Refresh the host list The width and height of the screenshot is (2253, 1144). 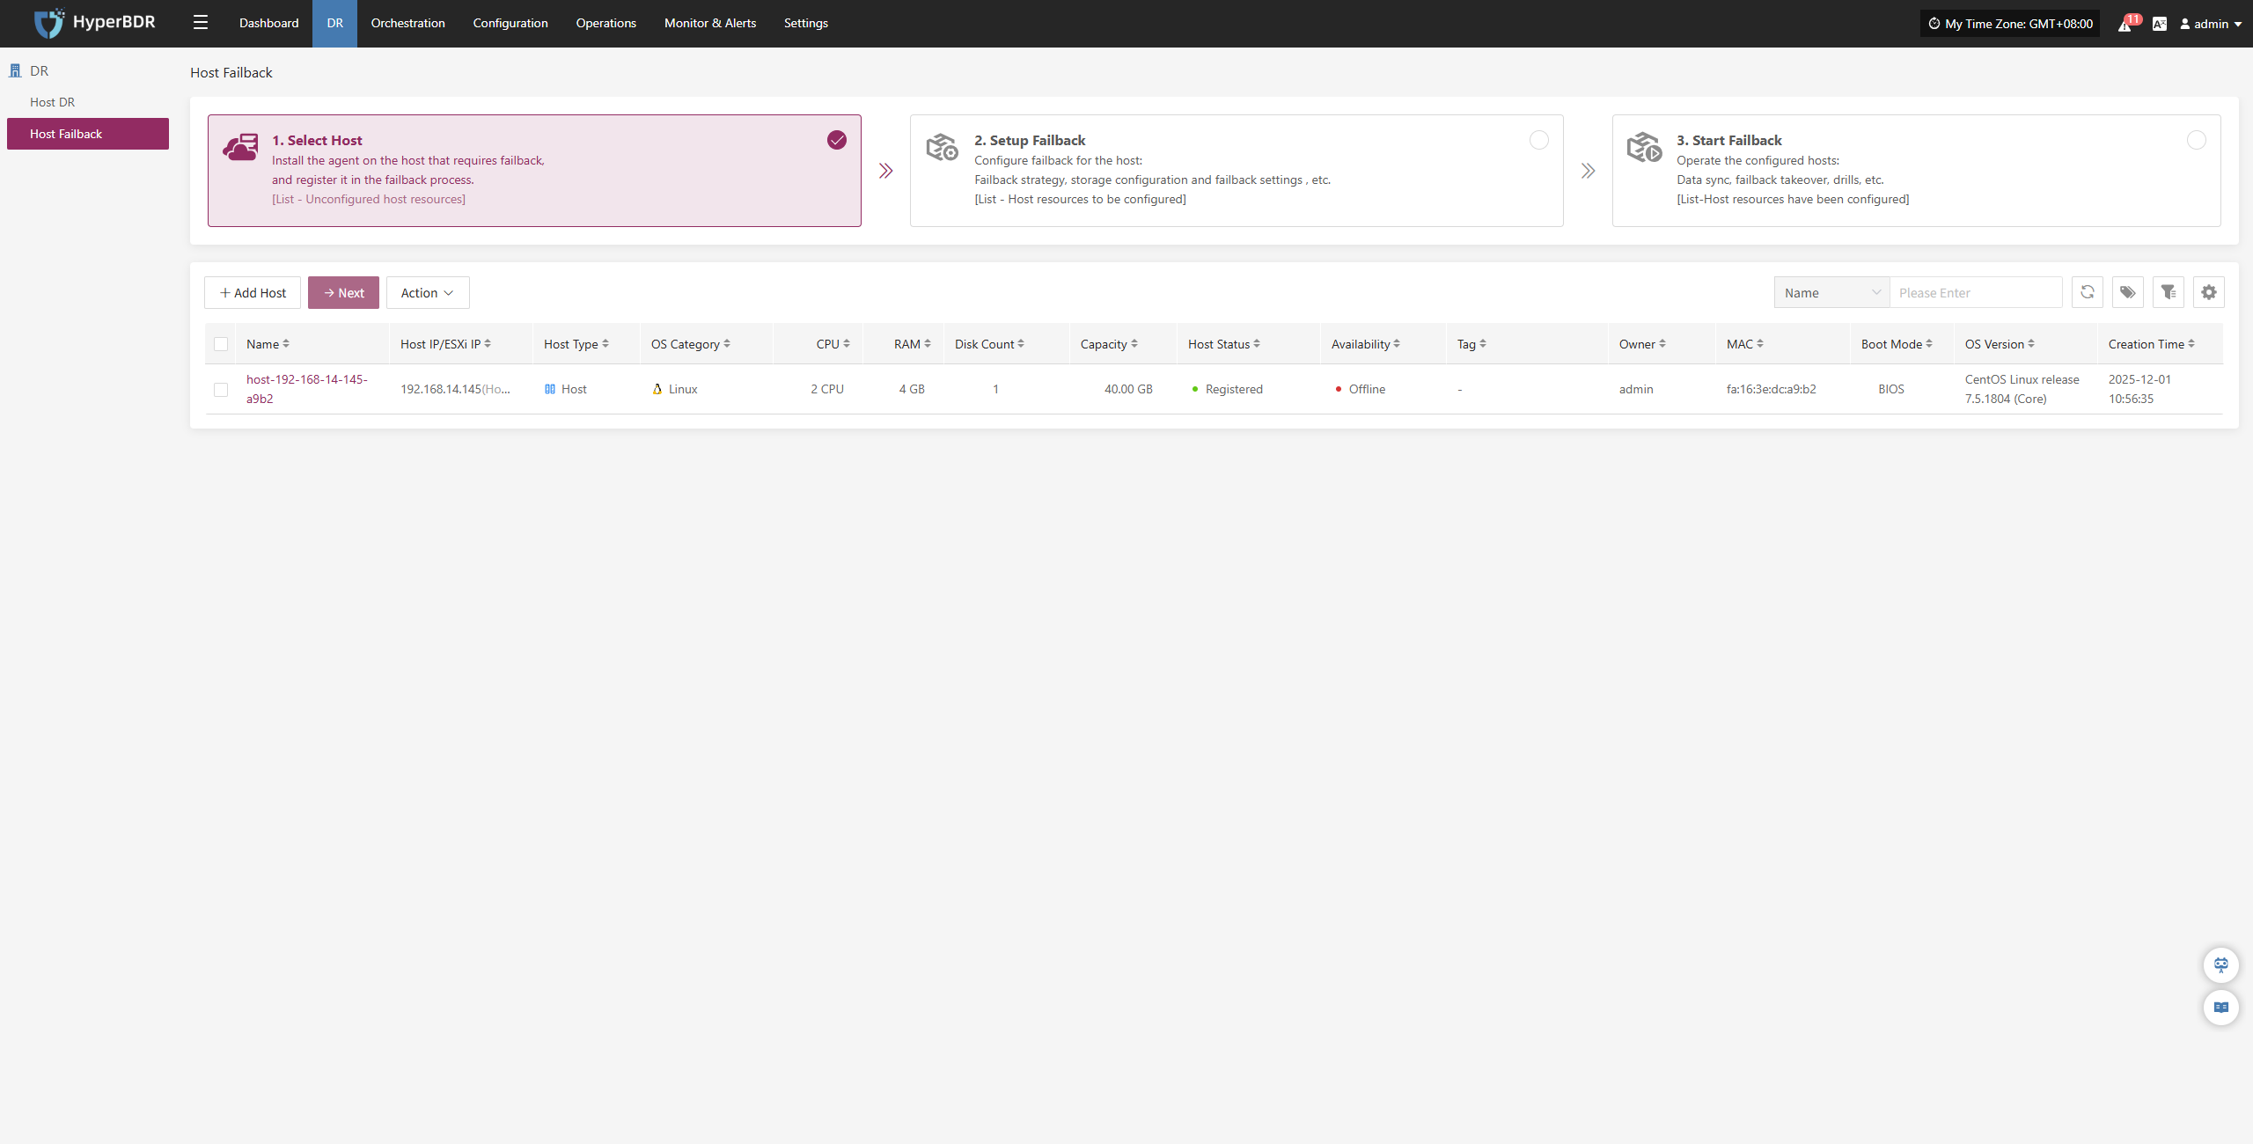(x=2087, y=292)
